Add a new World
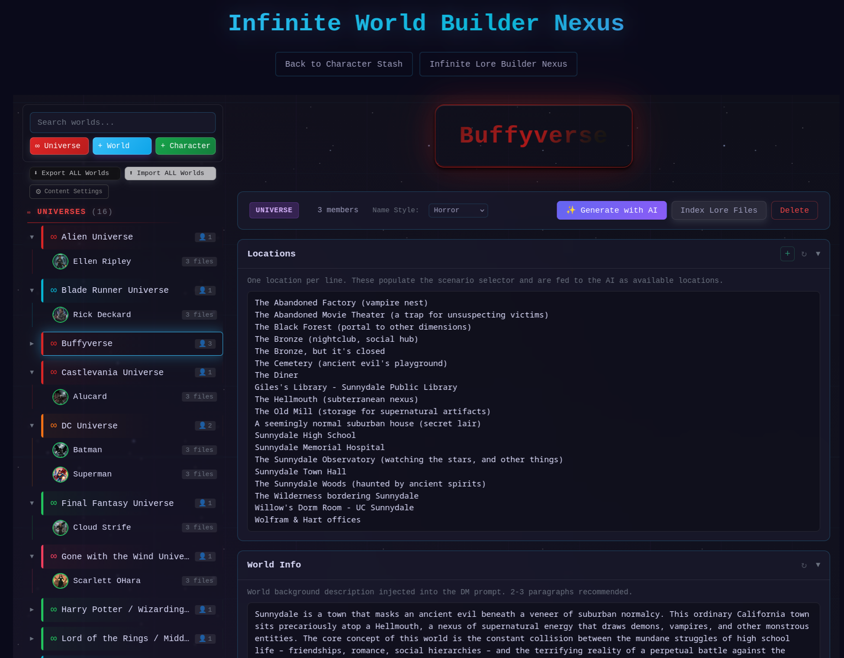 [122, 146]
